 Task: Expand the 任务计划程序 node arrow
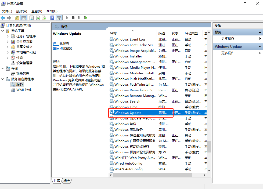pyautogui.click(x=8, y=36)
